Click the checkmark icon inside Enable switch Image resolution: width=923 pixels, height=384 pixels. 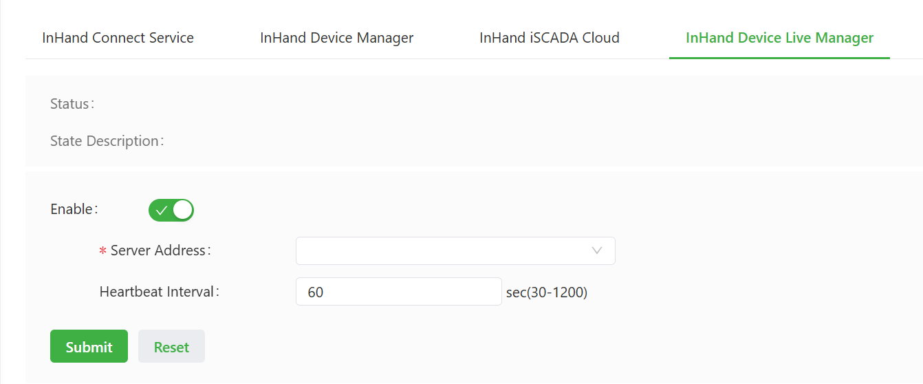[162, 211]
